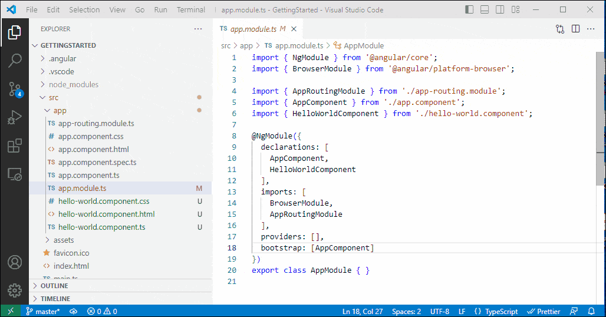Open the Manage gear menu

tap(15, 290)
